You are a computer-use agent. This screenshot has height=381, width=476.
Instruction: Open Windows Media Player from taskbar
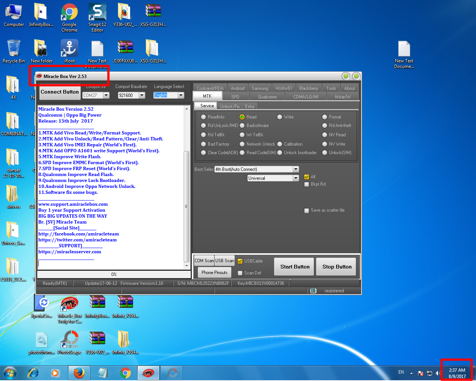click(x=55, y=373)
